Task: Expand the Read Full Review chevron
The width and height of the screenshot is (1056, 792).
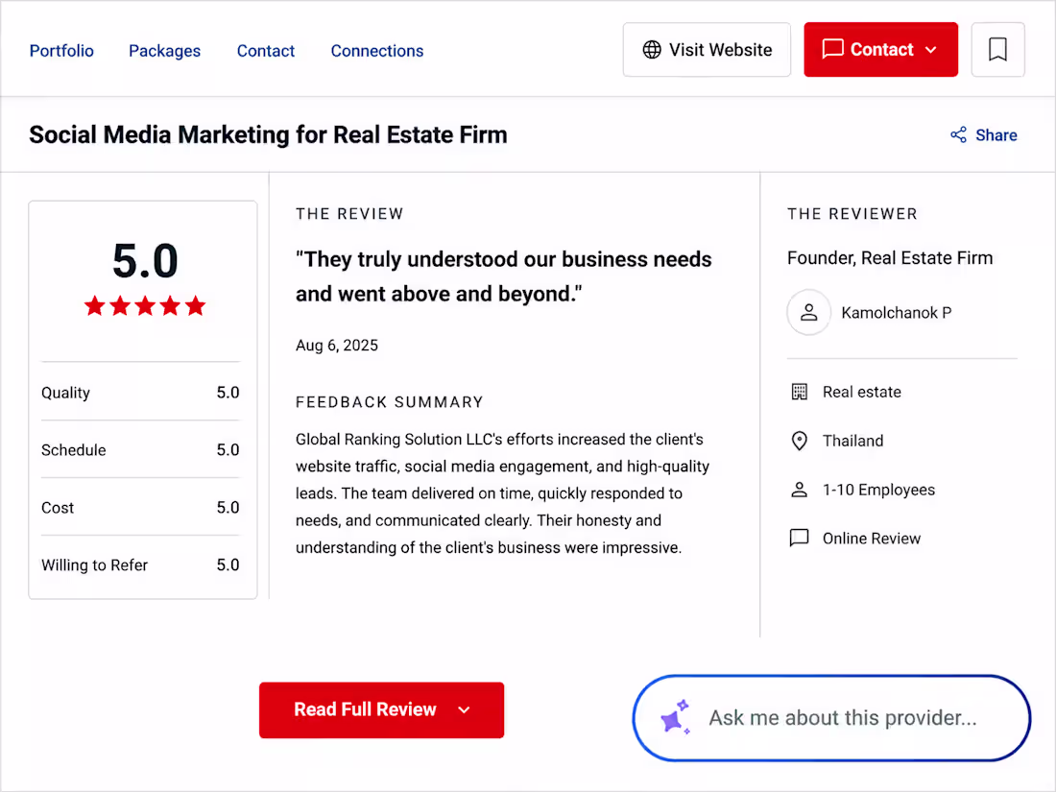Action: click(x=464, y=709)
